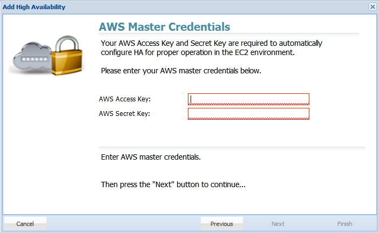Go back with the Previous button

pos(222,224)
